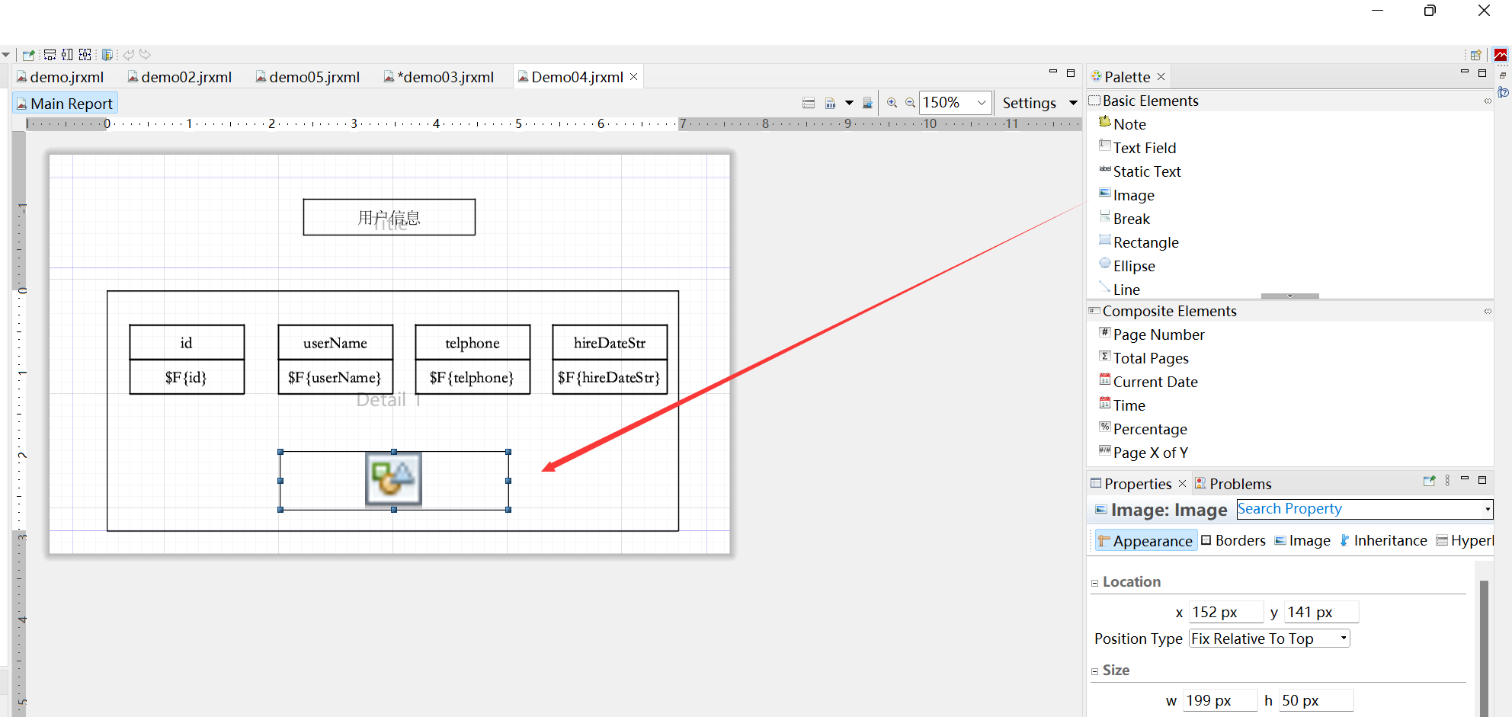Pick the Static Text palette tool
This screenshot has width=1512, height=717.
1146,171
